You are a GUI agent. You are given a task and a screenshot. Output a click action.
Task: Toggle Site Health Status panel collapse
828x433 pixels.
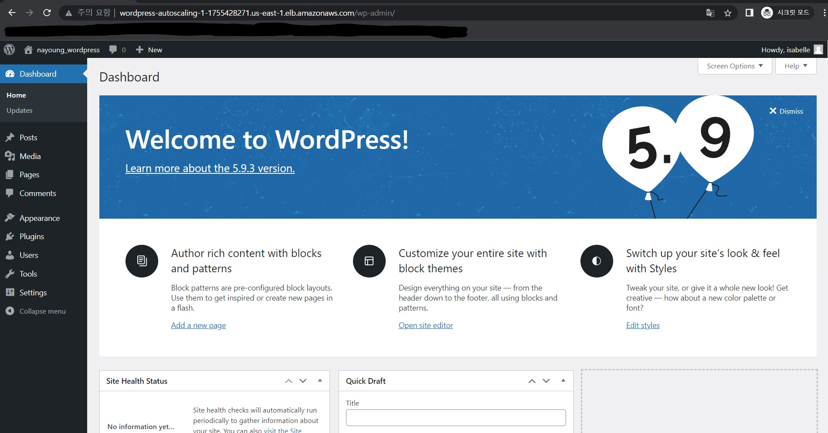click(x=320, y=381)
